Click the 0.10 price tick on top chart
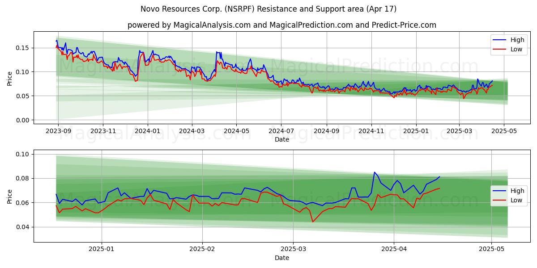 (23, 72)
